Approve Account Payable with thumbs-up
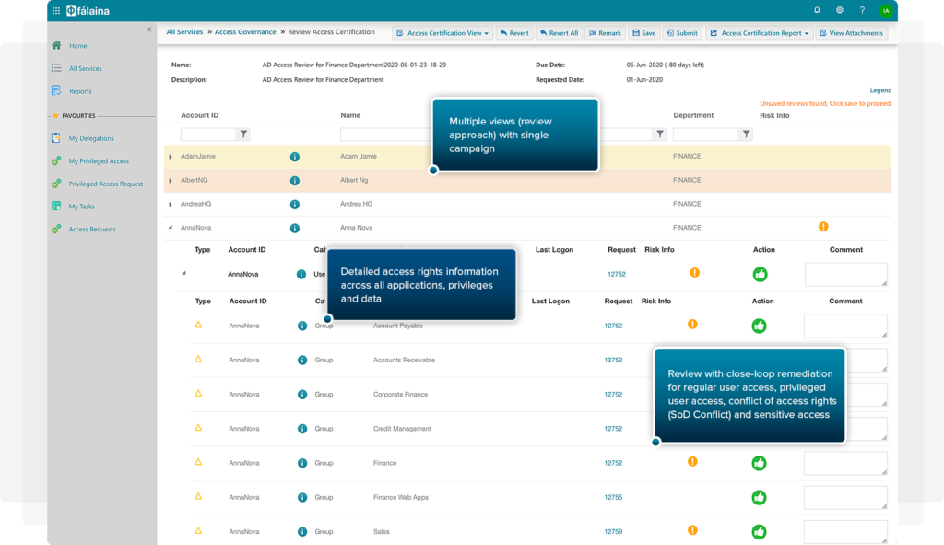Screen dimensions: 944x545 point(759,326)
